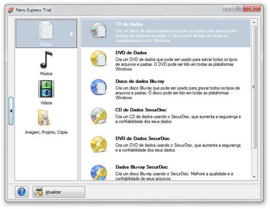The height and width of the screenshot is (209, 270).
Task: Click the CD de dados disc icon
Action: [99, 30]
